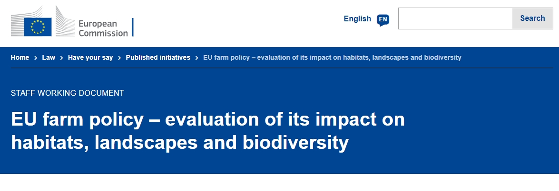This screenshot has height=191, width=559.
Task: Click the EU flag emblem in the logo
Action: [38, 26]
